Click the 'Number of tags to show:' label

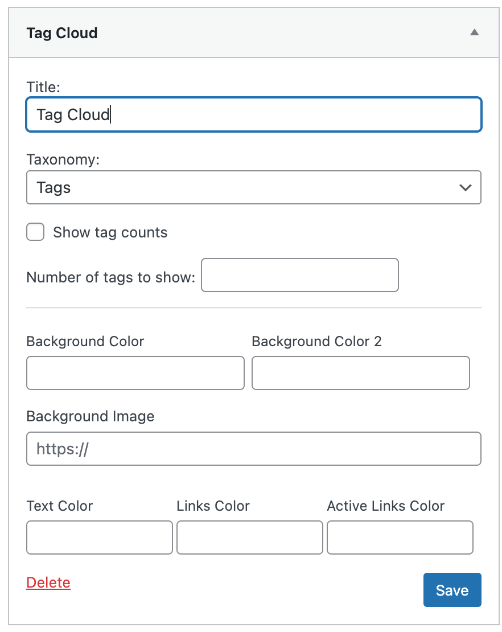tap(111, 277)
